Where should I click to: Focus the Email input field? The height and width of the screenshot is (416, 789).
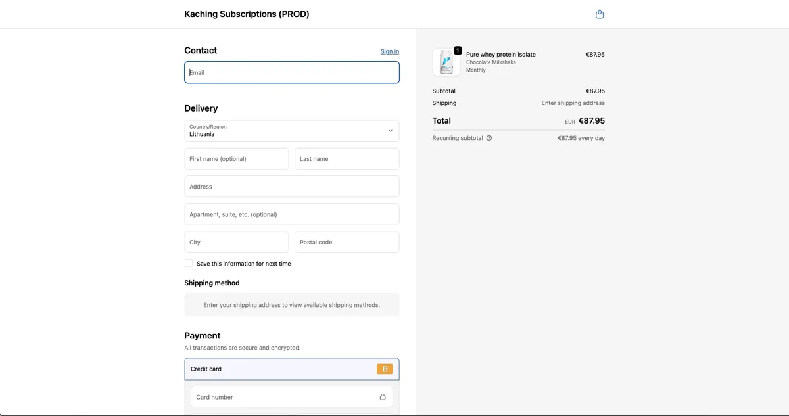tap(292, 72)
